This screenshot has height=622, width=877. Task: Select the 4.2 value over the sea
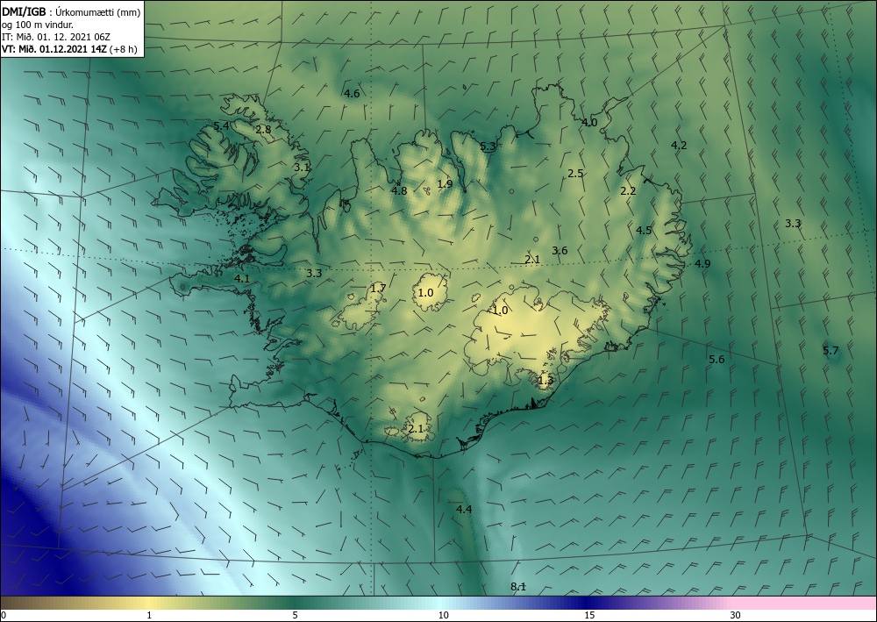coord(679,145)
